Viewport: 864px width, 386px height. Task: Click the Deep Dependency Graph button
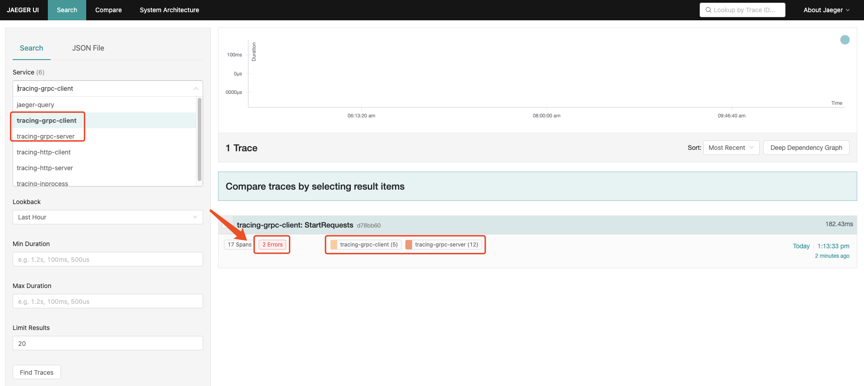(x=806, y=148)
